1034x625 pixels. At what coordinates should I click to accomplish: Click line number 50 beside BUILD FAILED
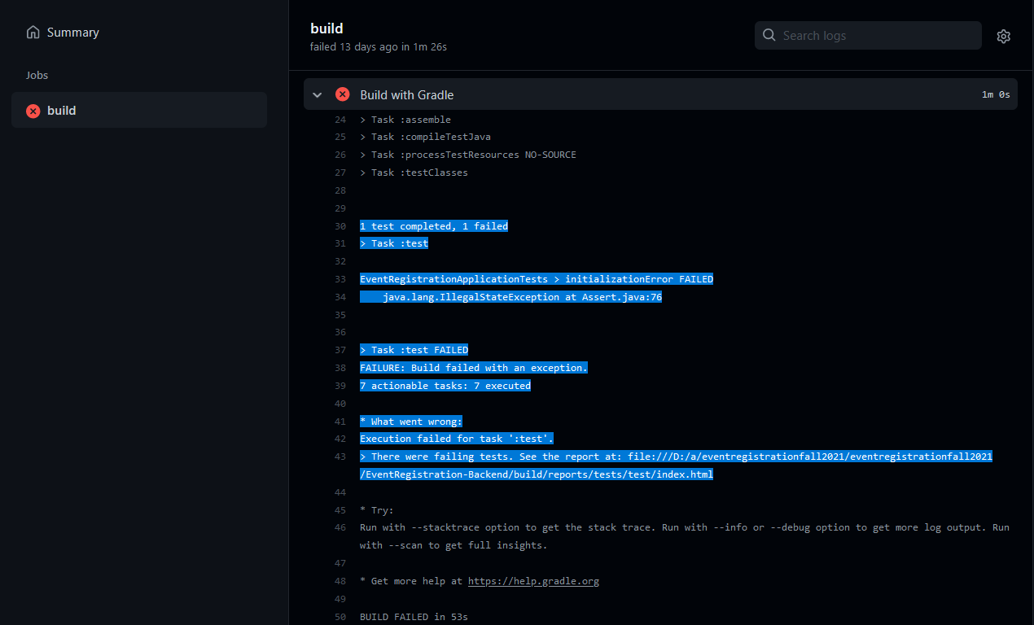click(340, 617)
